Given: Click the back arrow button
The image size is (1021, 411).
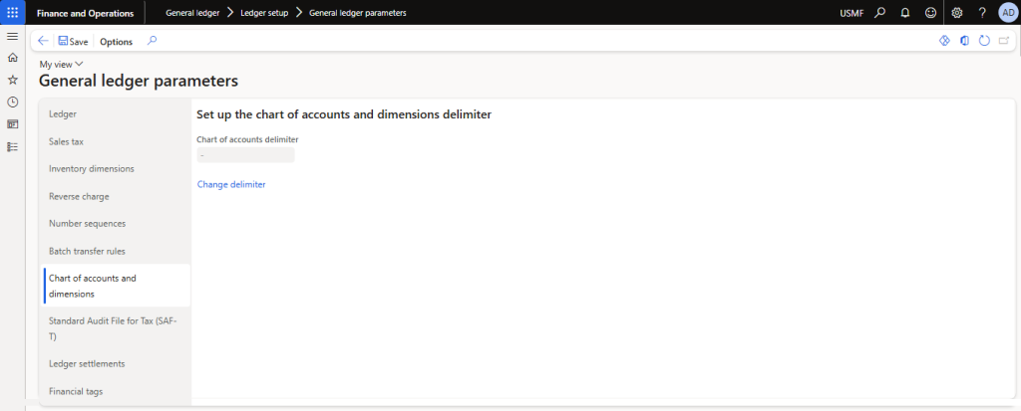Looking at the screenshot, I should point(43,41).
